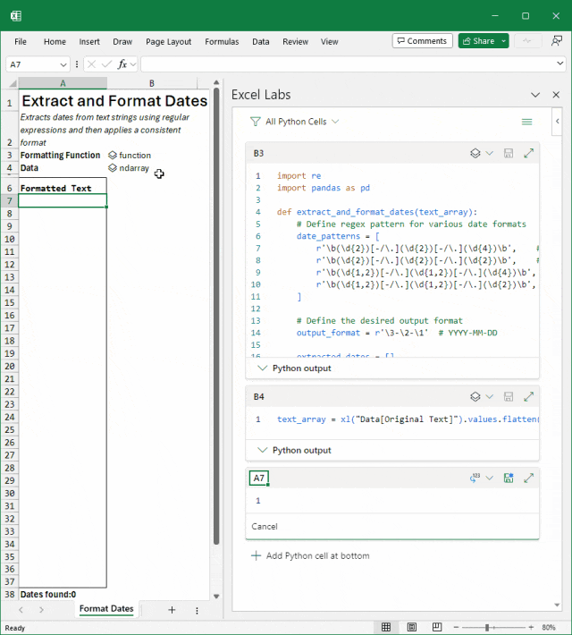Open the All Python Cells filter dropdown
This screenshot has height=635, width=572.
(x=296, y=122)
